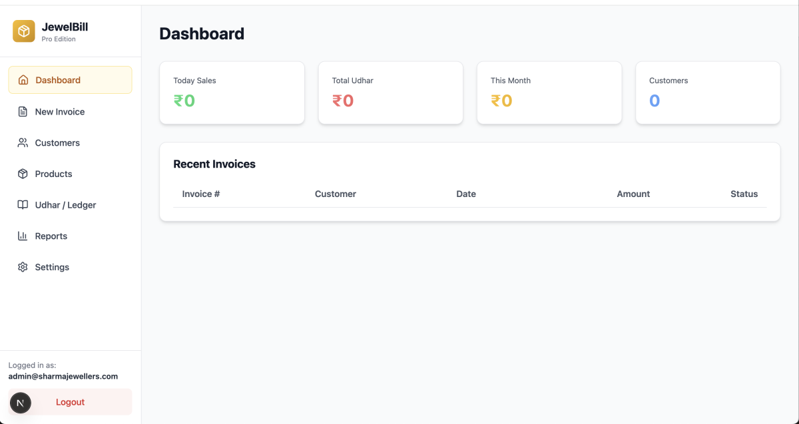Click the round Next.js N badge

pos(21,402)
